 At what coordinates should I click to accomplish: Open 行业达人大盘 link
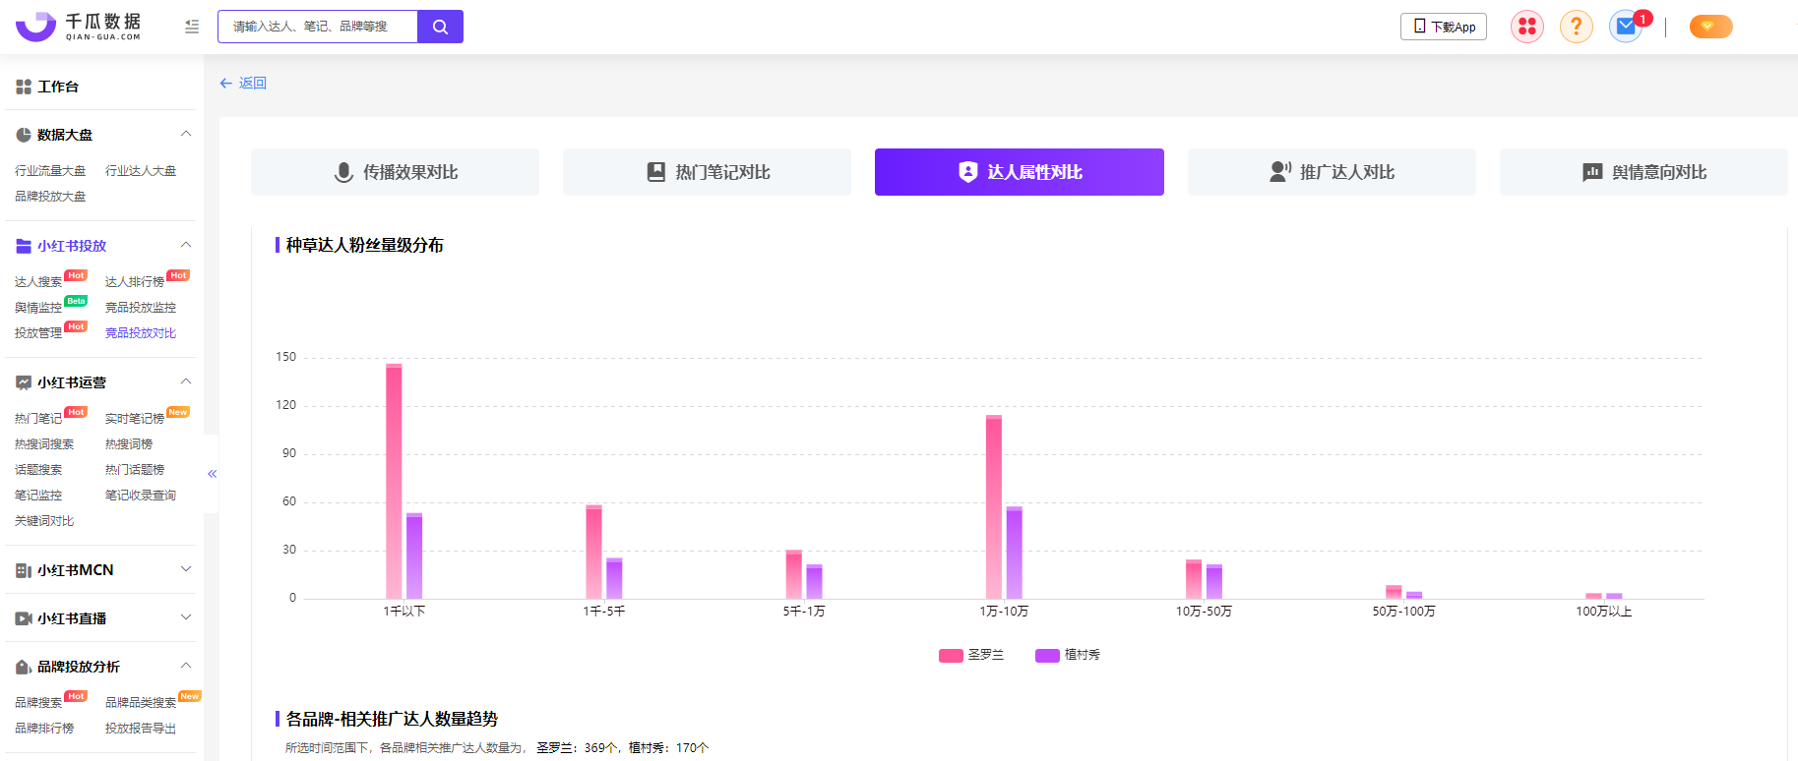[141, 171]
